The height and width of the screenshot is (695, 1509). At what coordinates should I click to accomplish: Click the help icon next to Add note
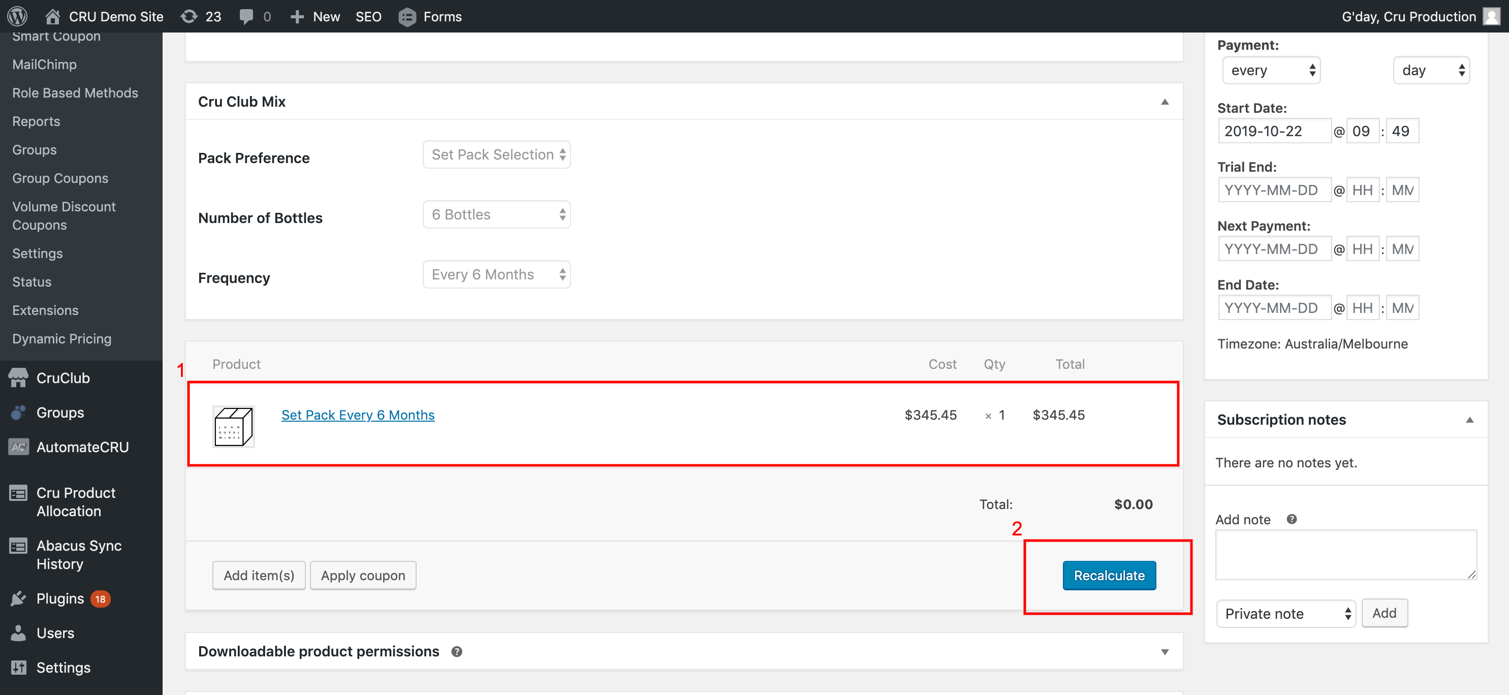pyautogui.click(x=1292, y=519)
